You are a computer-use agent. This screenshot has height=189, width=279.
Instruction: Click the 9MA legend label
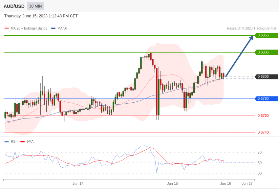coord(30,141)
